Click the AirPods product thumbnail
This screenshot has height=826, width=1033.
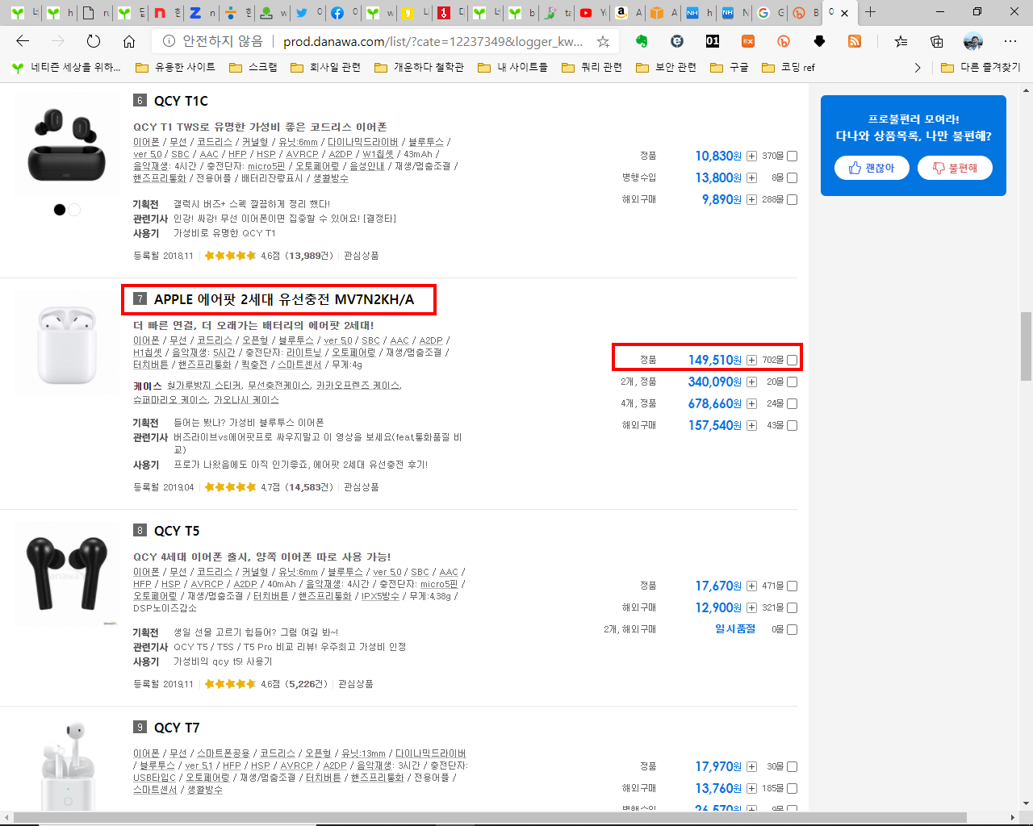point(66,344)
